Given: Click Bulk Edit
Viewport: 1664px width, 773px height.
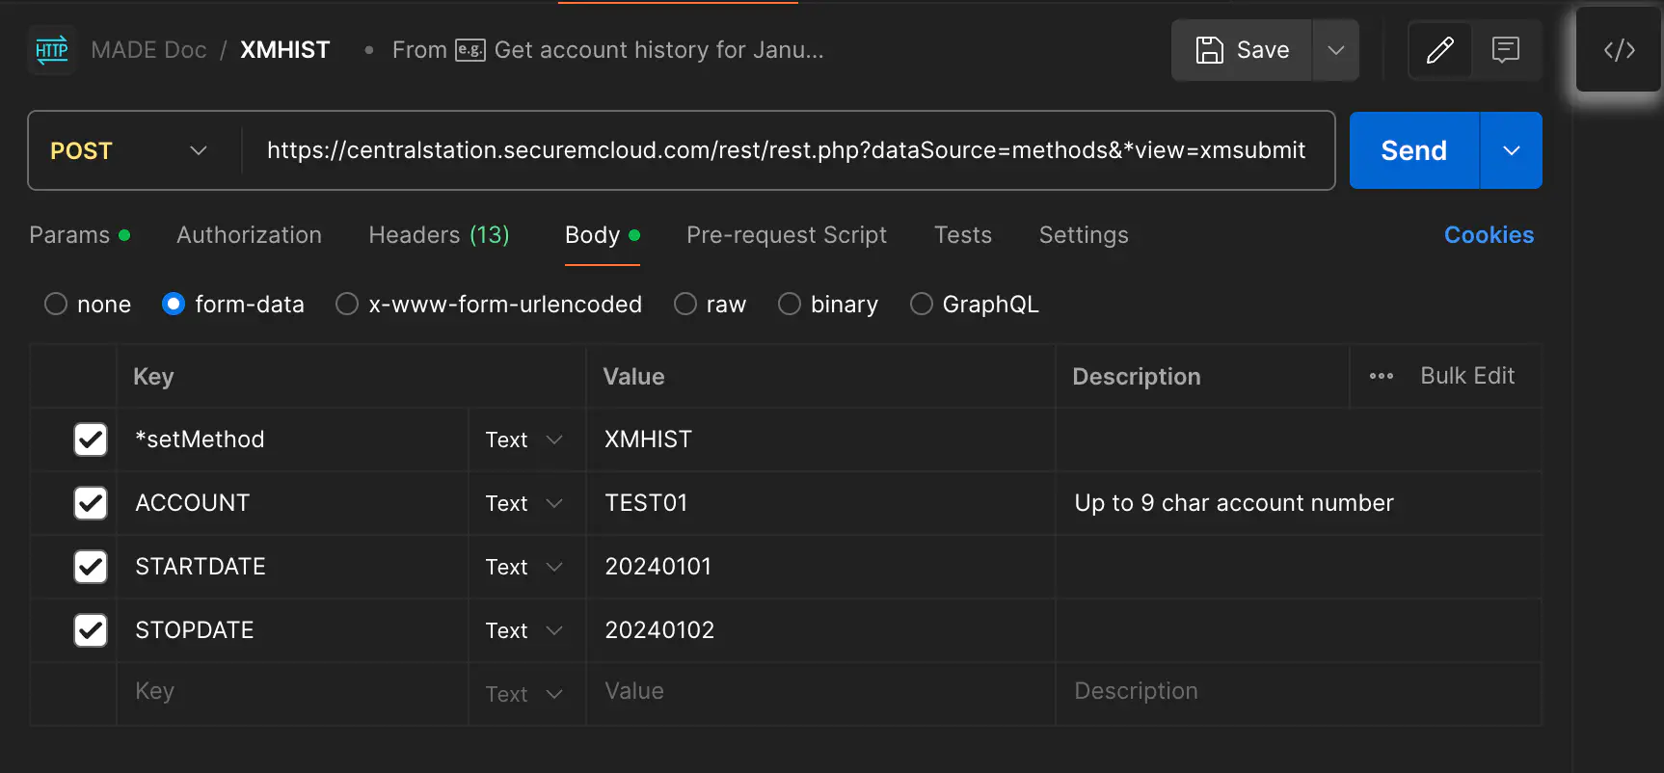Looking at the screenshot, I should click(x=1467, y=376).
